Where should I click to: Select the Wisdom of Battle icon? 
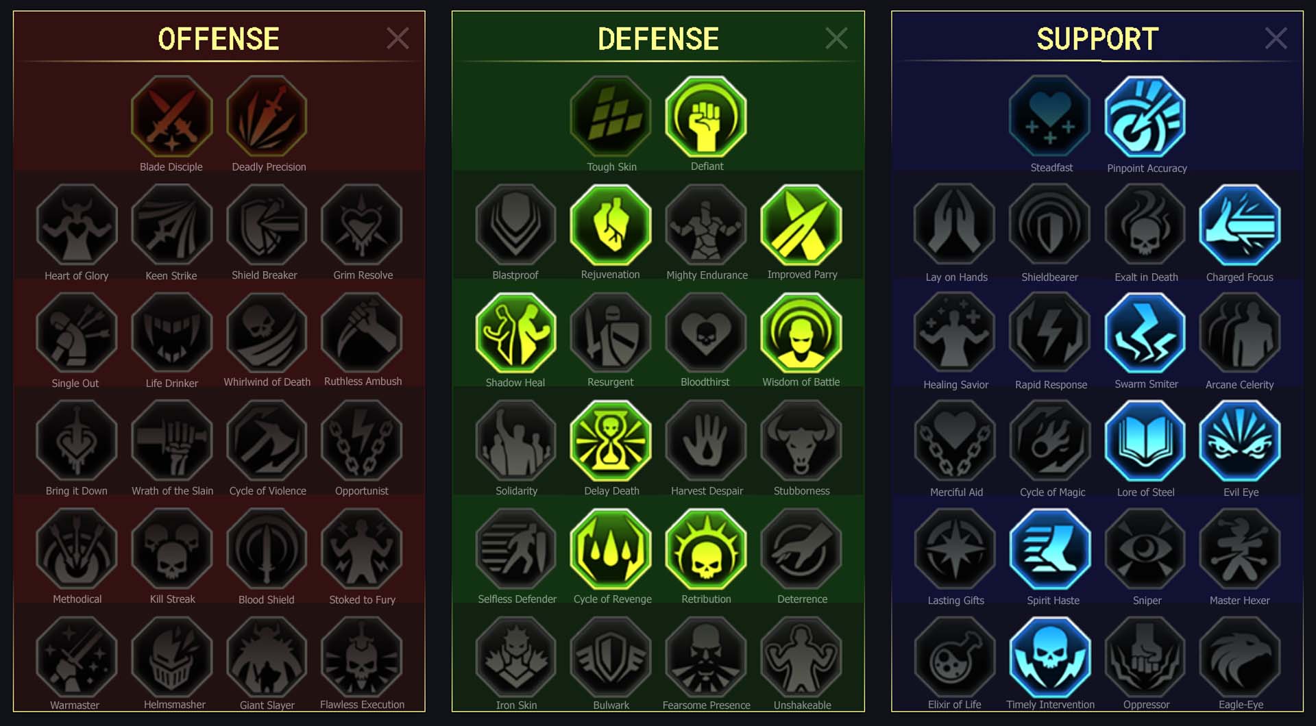coord(801,333)
